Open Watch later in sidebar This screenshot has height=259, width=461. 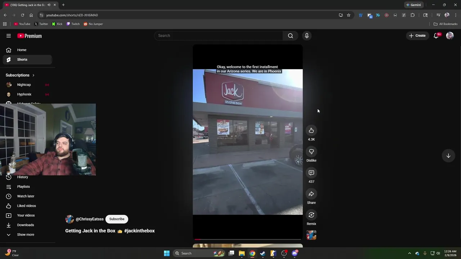tap(27, 196)
